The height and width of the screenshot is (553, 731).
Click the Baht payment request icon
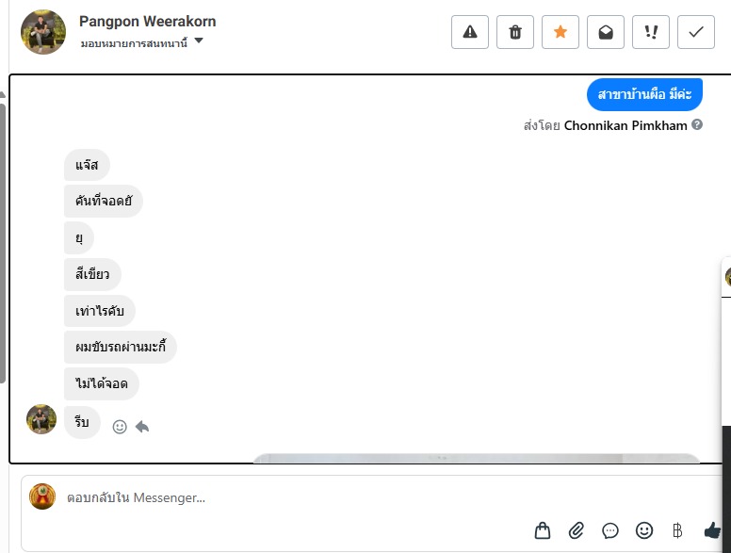(x=677, y=530)
